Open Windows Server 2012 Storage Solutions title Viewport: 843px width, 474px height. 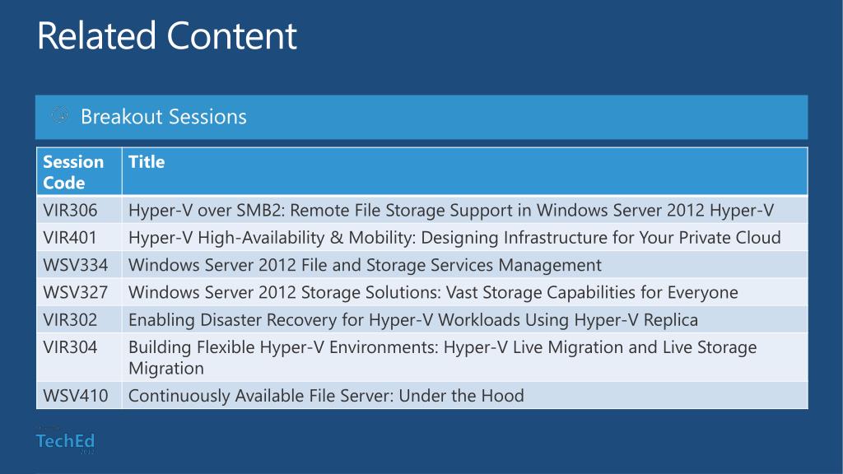(433, 292)
